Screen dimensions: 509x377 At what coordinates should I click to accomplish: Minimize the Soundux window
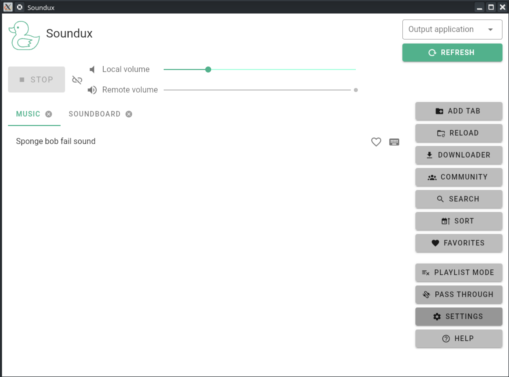click(x=479, y=7)
